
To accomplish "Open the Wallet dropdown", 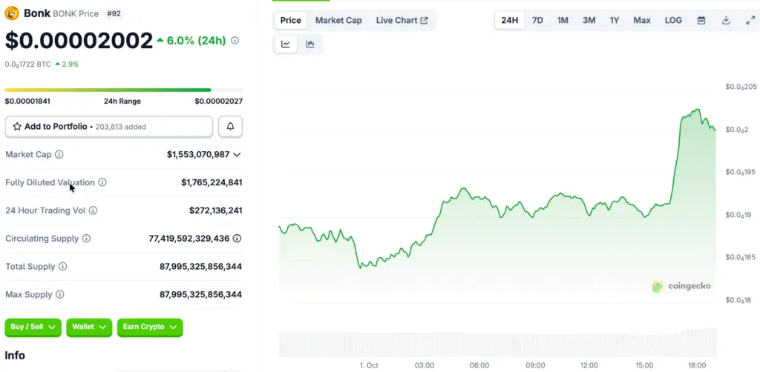I will coord(89,327).
